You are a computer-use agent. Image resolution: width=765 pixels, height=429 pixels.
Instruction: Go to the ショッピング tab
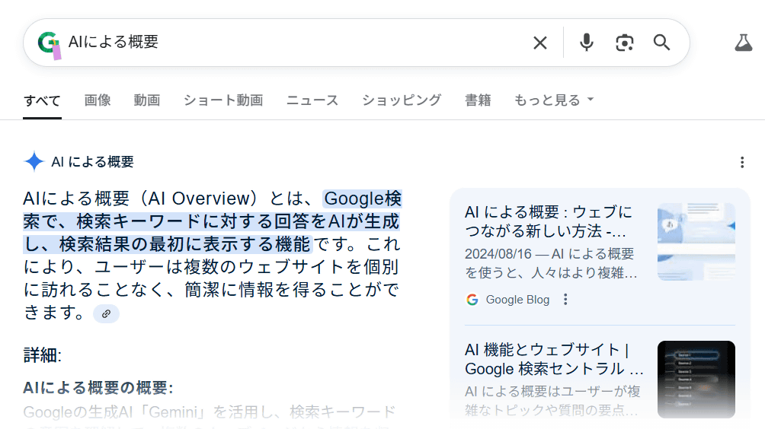402,100
